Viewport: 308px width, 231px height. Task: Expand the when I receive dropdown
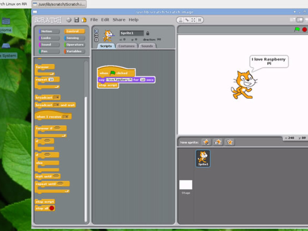pyautogui.click(x=66, y=117)
